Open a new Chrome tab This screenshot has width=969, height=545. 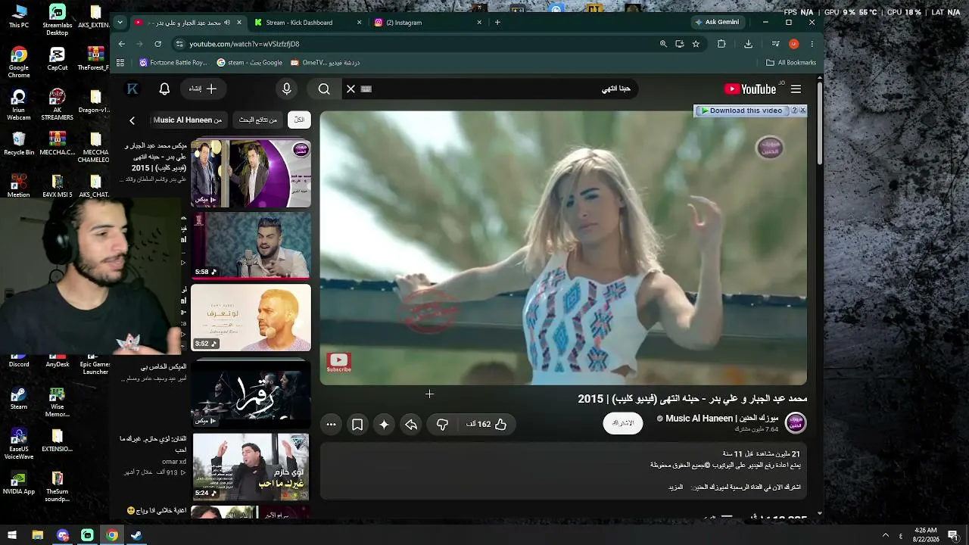(x=497, y=23)
